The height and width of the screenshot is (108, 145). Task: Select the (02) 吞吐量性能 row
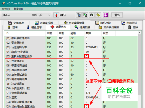coord(71,43)
